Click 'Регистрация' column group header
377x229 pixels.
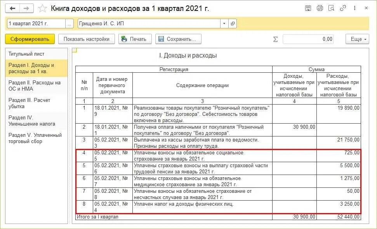174,69
